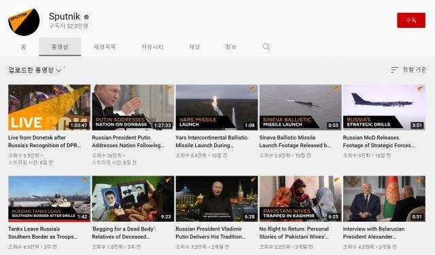This screenshot has height=255, width=435.
Task: Open Pakistani Wives Trapped in Kashmir thumbnail
Action: 300,199
